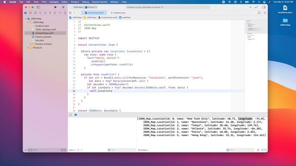Image resolution: width=296 pixels, height=166 pixels.
Task: Clear the console with trash icon
Action: (x=258, y=150)
